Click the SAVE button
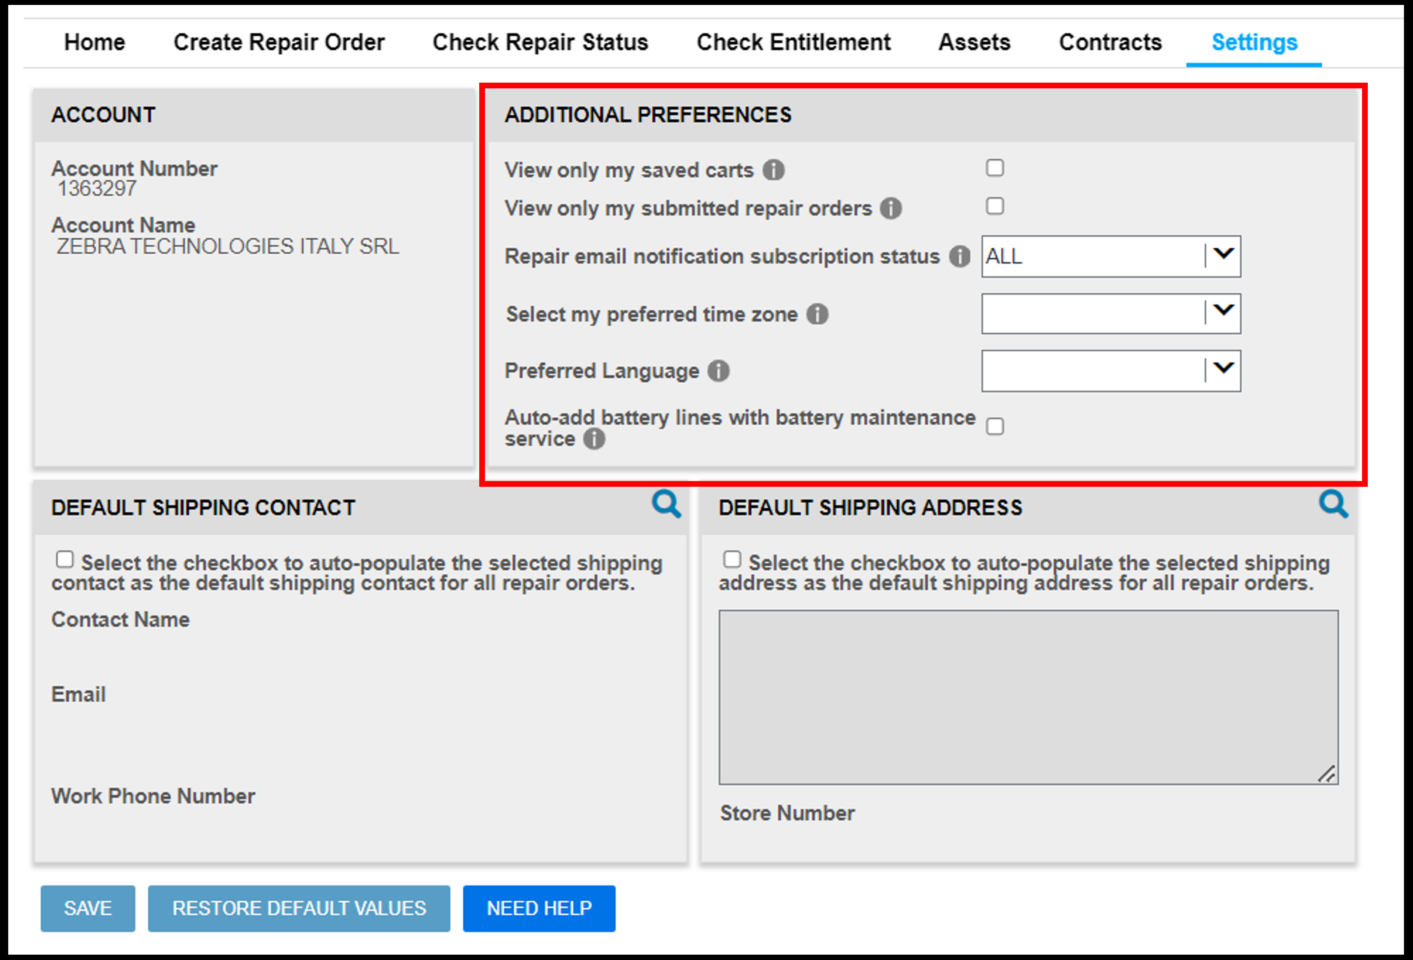This screenshot has height=960, width=1413. click(x=88, y=908)
